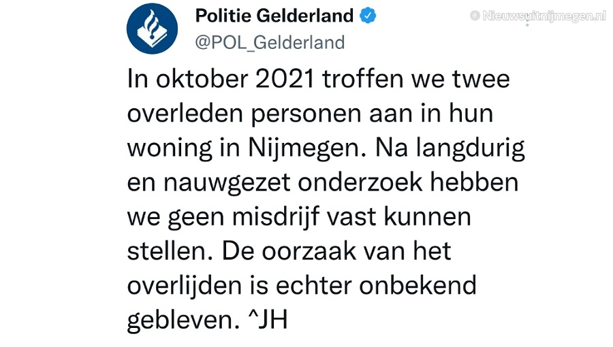Click the copyright symbol in the watermark
Image resolution: width=613 pixels, height=347 pixels.
pyautogui.click(x=475, y=16)
